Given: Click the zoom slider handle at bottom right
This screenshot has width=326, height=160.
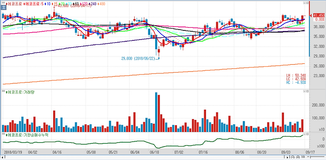Looking at the screenshot, I should pyautogui.click(x=310, y=157).
